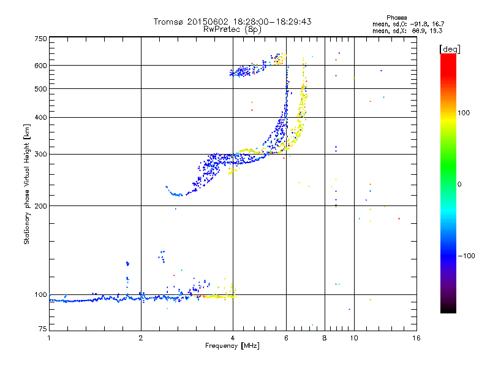490x368 pixels.
Task: Click the y-axis tick label '75'
Action: (43, 329)
